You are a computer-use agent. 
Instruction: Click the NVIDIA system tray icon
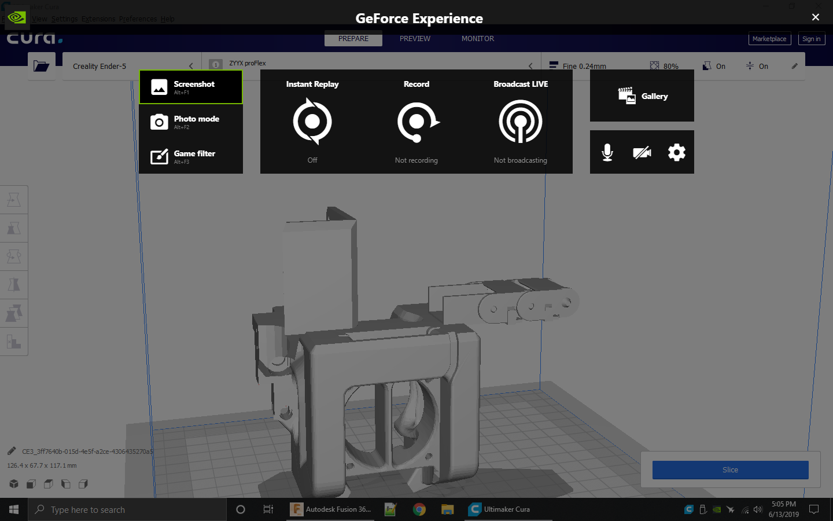pos(717,509)
